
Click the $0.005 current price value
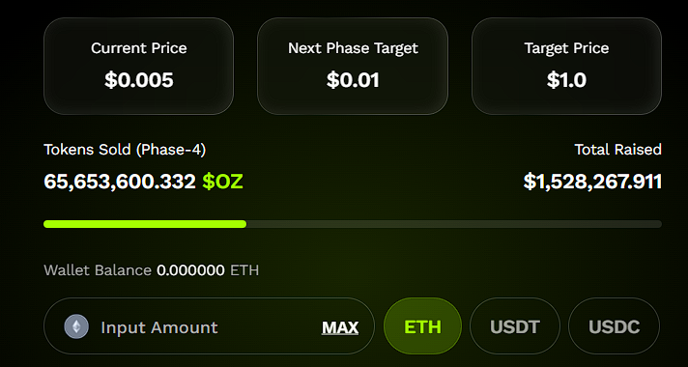pos(138,80)
